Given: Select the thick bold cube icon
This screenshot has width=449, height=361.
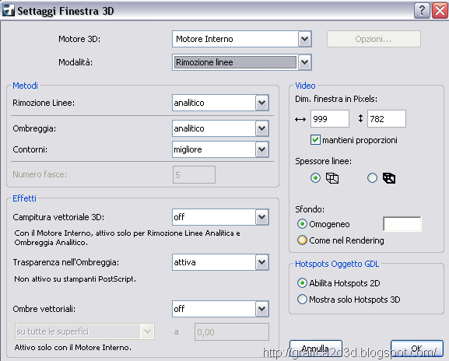Looking at the screenshot, I should coord(389,178).
